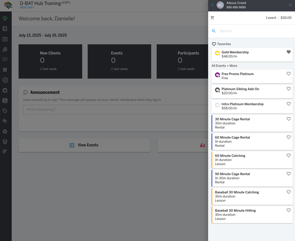
Task: Unfavorite Gold Membership with filled heart
Action: coord(289,52)
